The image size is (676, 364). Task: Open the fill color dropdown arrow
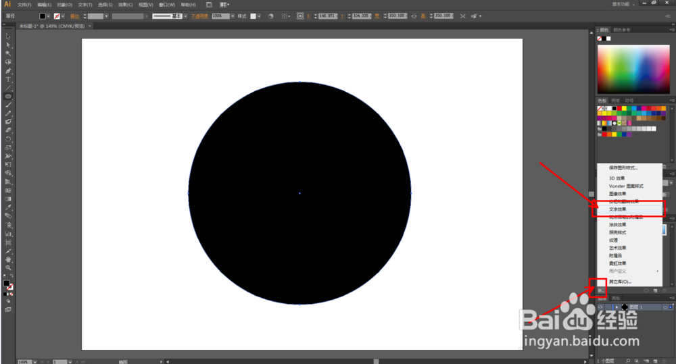tap(48, 16)
